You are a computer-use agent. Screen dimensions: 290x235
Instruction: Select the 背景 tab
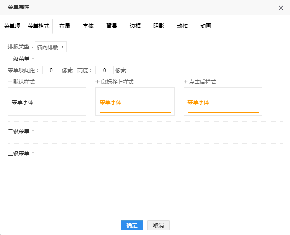(x=112, y=26)
